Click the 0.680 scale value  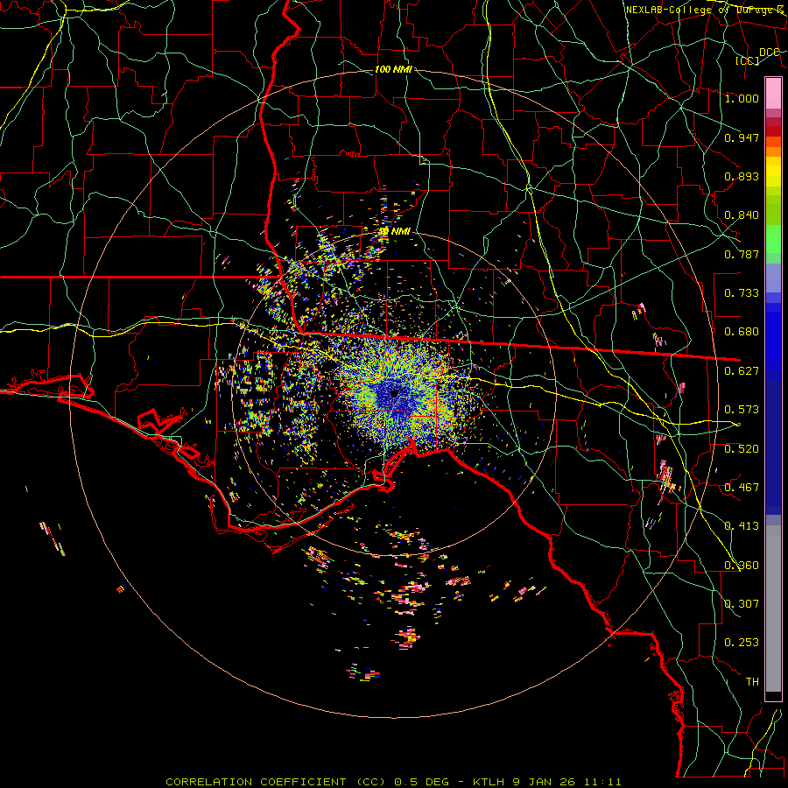tap(742, 332)
